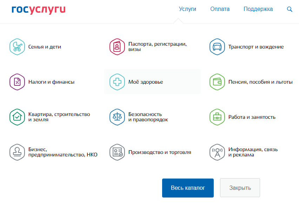Open "Безопасность и правопорядок" scales icon
The width and height of the screenshot is (299, 207).
click(x=117, y=117)
